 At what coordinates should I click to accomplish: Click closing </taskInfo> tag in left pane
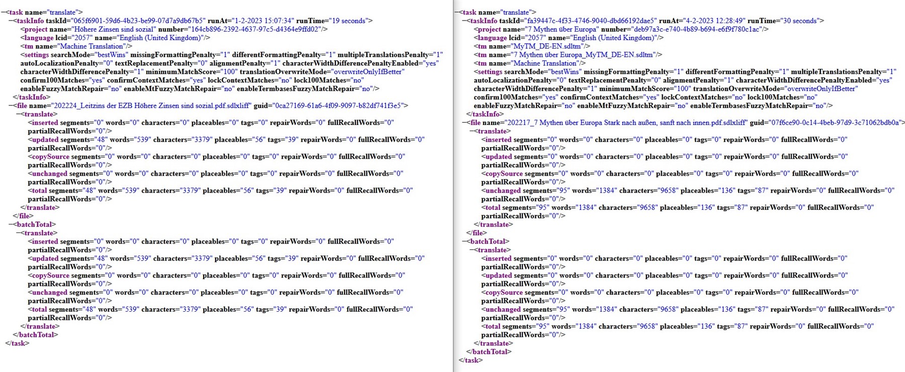pos(32,97)
